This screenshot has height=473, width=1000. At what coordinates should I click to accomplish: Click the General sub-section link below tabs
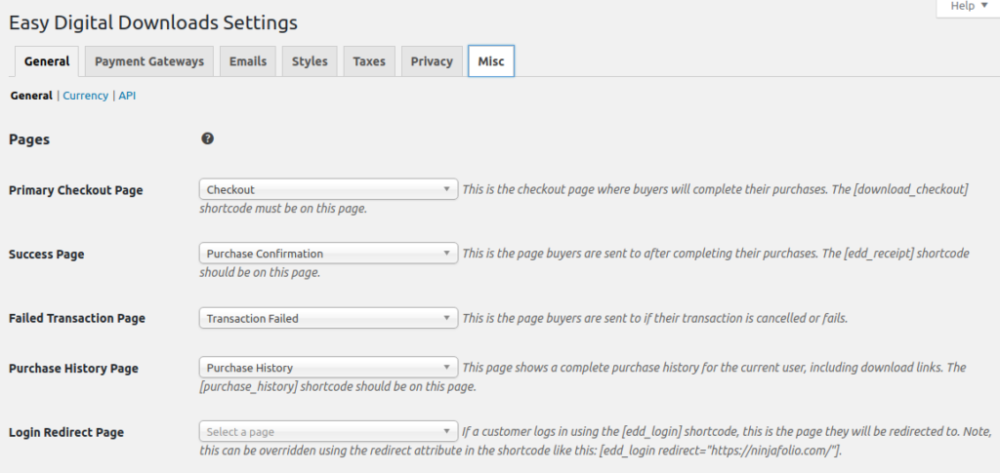31,96
